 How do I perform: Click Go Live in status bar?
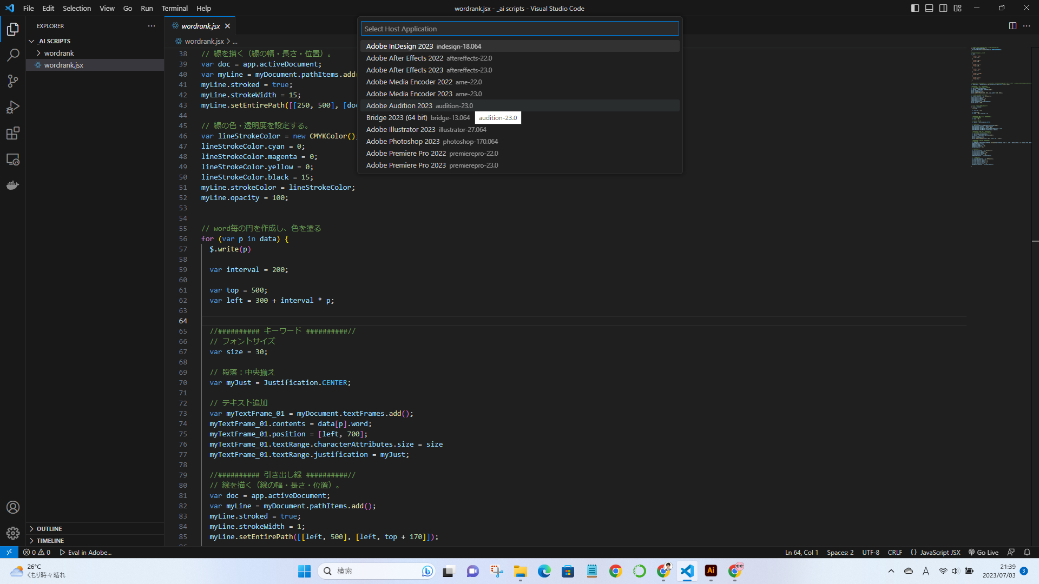[x=983, y=553]
